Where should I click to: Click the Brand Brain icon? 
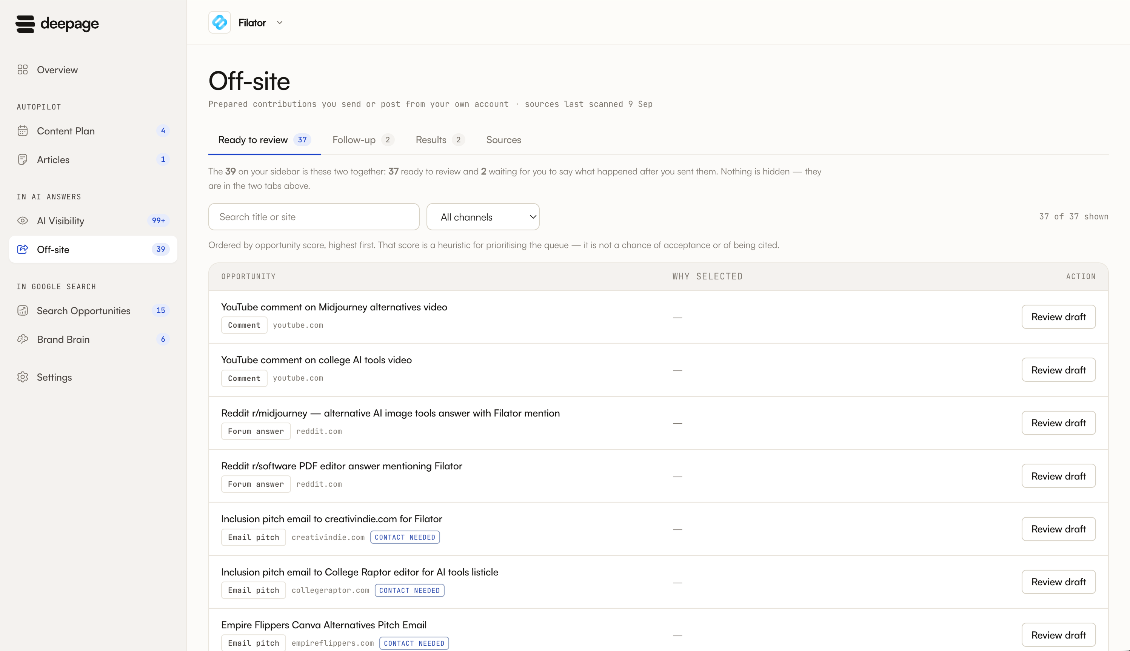pos(22,339)
